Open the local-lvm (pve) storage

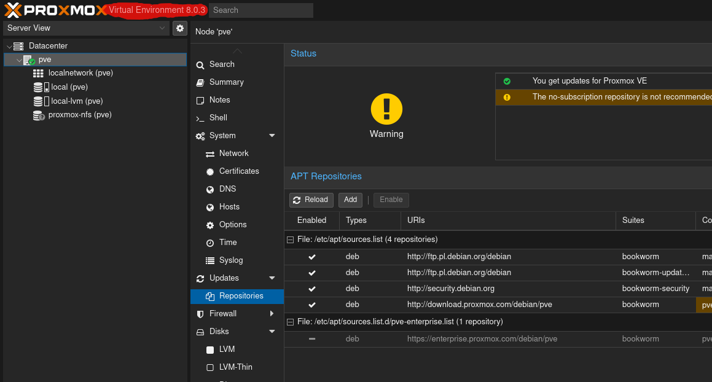[x=77, y=101]
